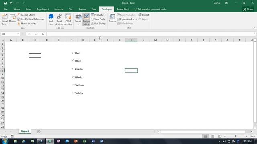Click Record Macro
Screen dimensions: 257x144
point(26,15)
